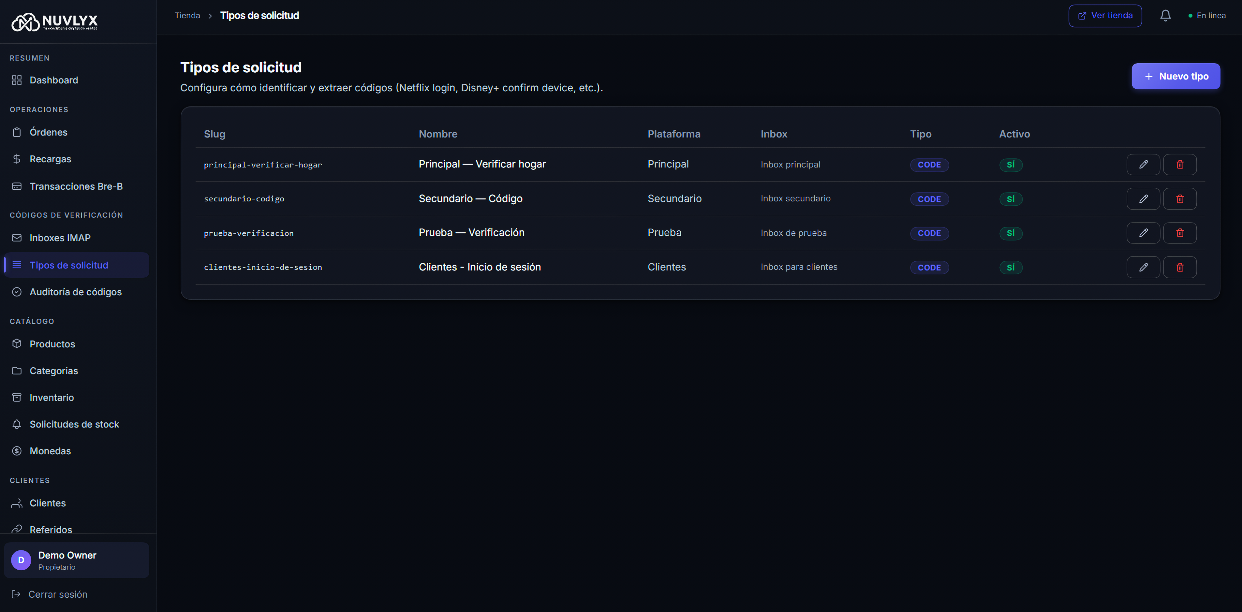The image size is (1242, 612).
Task: Click the En línea status indicator
Action: [x=1207, y=15]
